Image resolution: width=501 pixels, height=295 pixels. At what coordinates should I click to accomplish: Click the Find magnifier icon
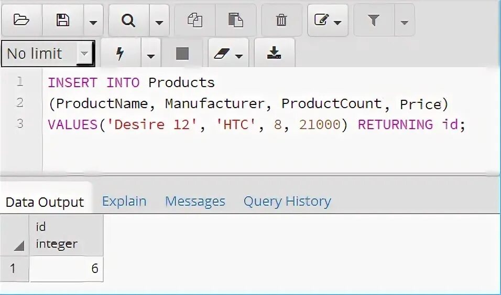(x=128, y=21)
